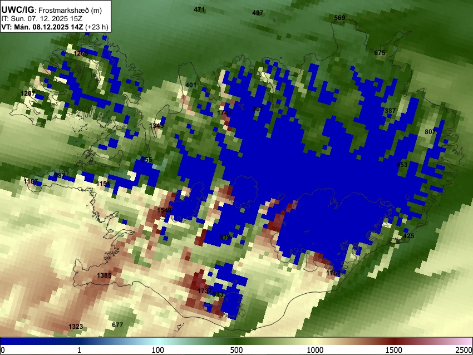This screenshot has height=355, width=473.
Task: Click the 497 height label
Action: click(x=258, y=13)
